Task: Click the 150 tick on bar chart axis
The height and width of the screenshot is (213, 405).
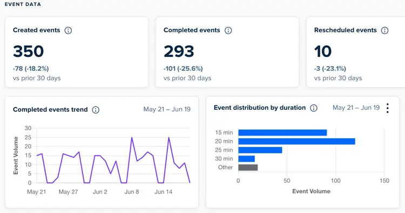Action: tap(384, 181)
